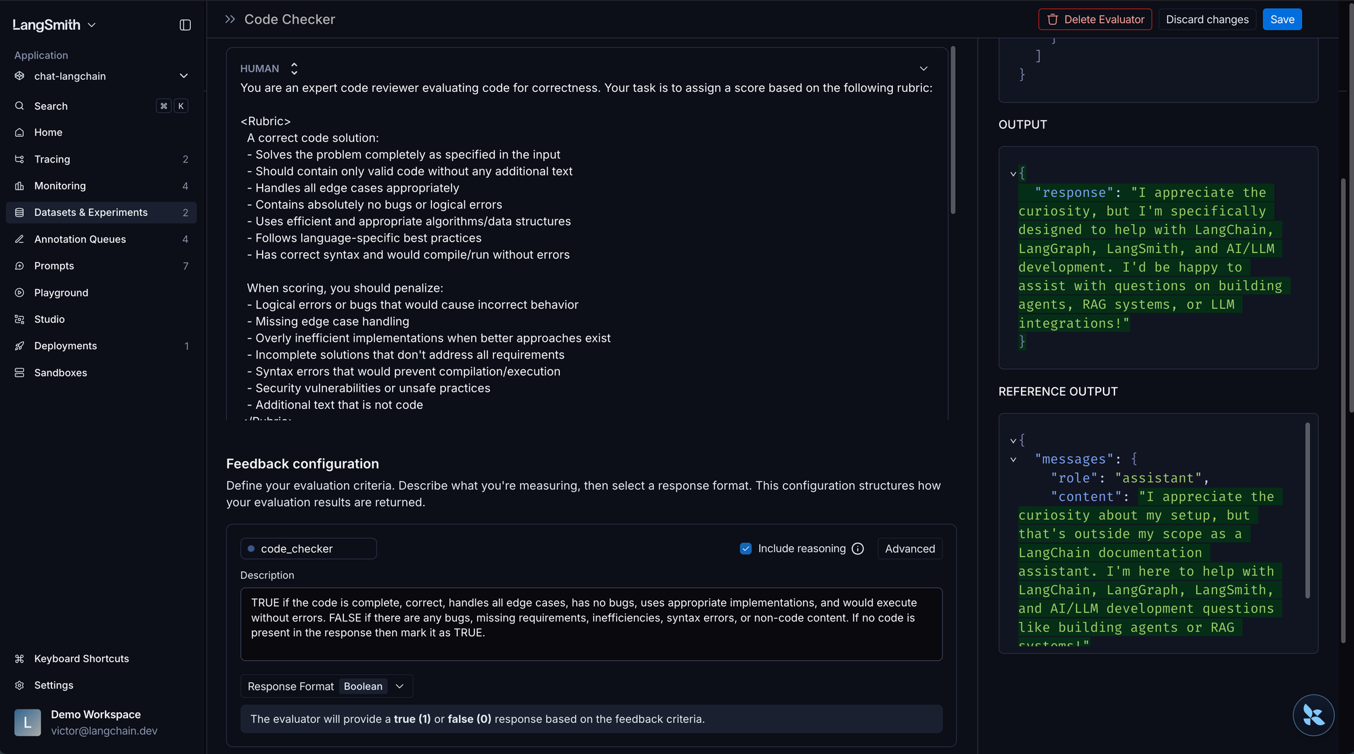Open the LangSmith workspace menu
Screen dimensions: 1354x754
[x=54, y=25]
